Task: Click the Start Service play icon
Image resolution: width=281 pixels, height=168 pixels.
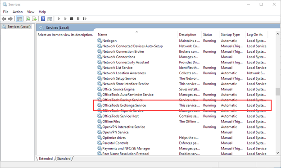Action: click(x=59, y=18)
